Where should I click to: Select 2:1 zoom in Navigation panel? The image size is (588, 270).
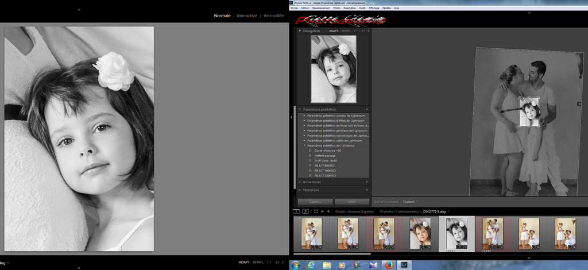pyautogui.click(x=363, y=31)
